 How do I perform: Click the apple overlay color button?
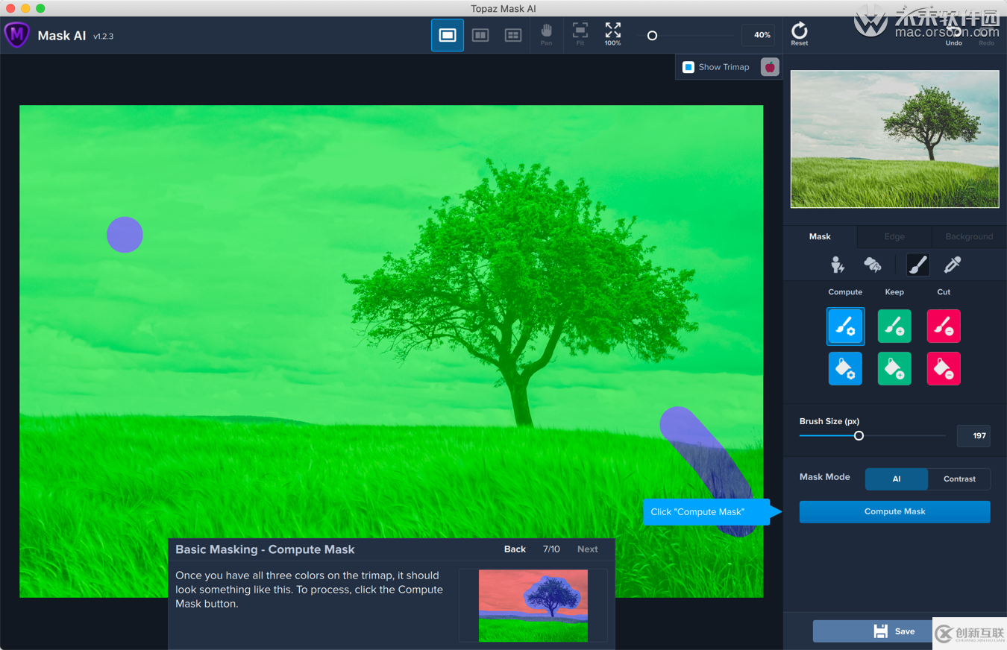tap(770, 67)
